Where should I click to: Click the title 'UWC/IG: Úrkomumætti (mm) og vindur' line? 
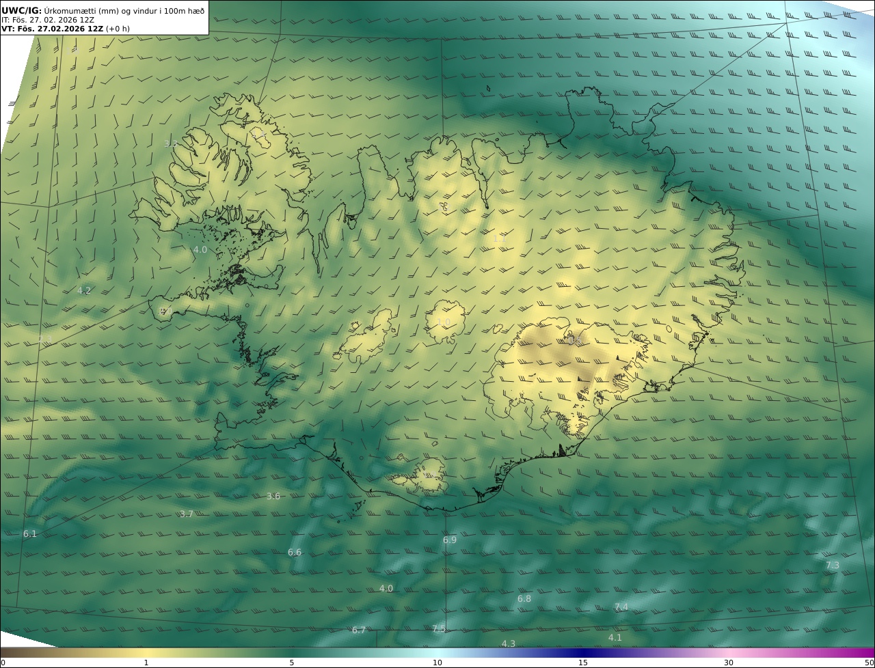pyautogui.click(x=103, y=10)
